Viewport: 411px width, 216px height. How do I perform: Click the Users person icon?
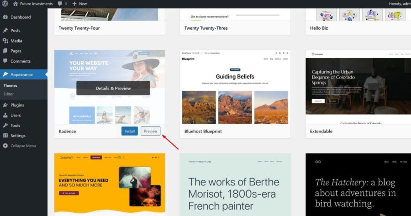point(5,115)
